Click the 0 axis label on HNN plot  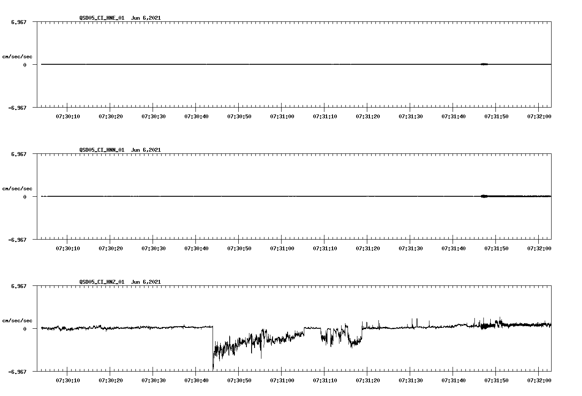25,197
